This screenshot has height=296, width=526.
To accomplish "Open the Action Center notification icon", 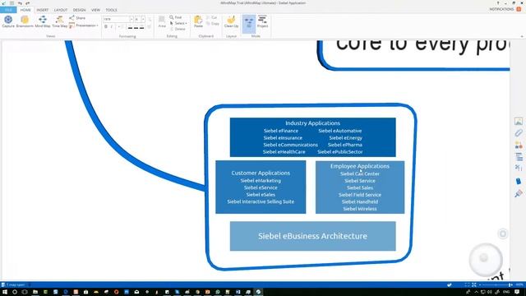I will coord(517,292).
